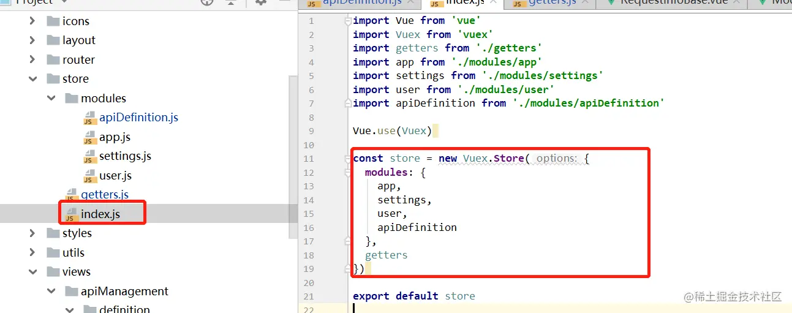The height and width of the screenshot is (313, 792).
Task: Click the JS file icon of getters.js in tree
Action: pos(72,195)
